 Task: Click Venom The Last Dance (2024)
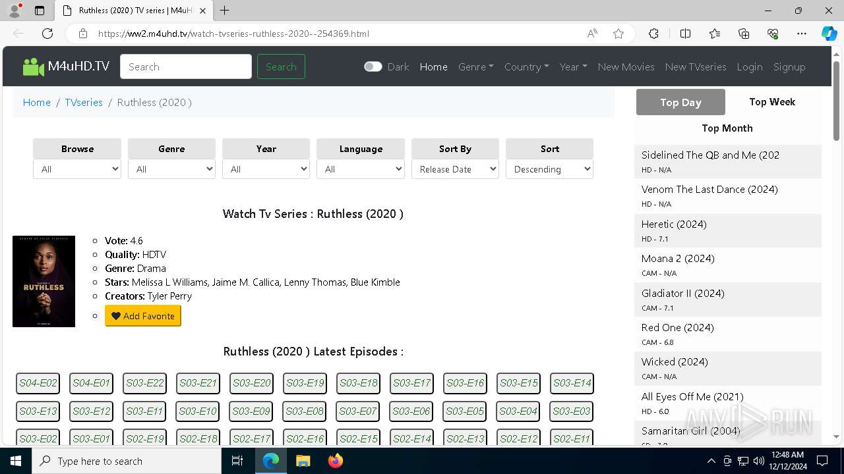(709, 190)
